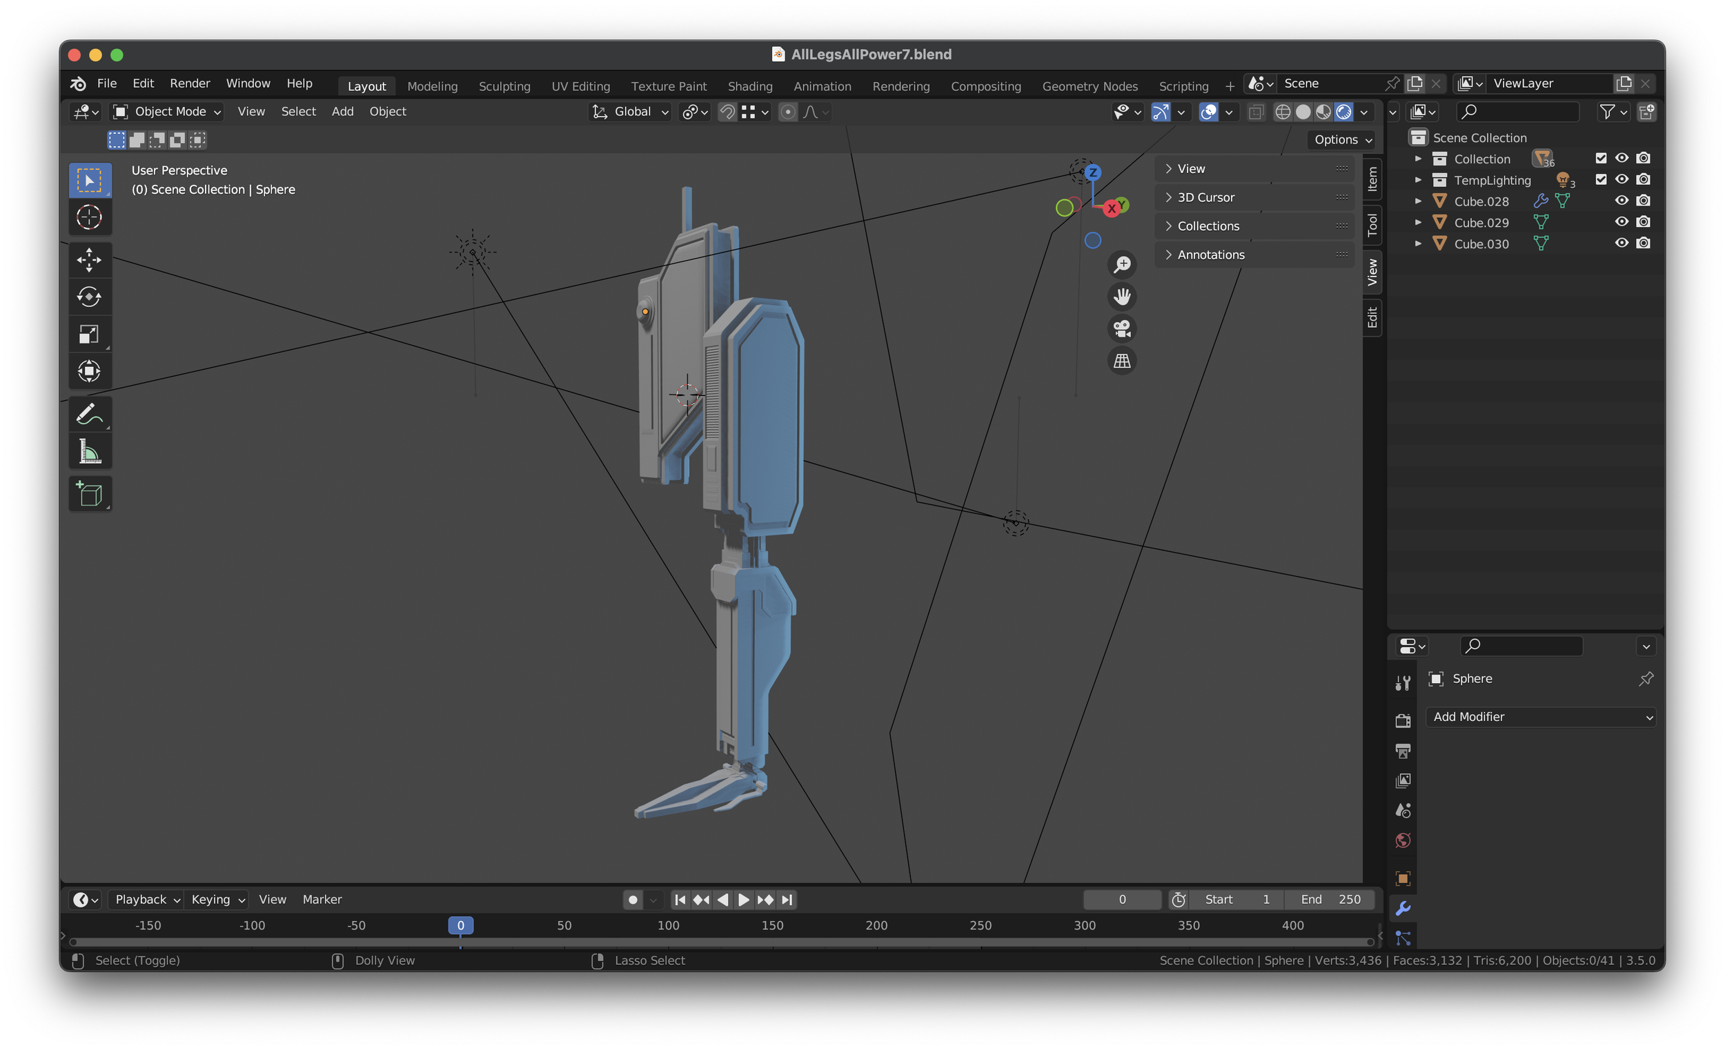Open the timeline Marker menu
Screen dimensions: 1725x1050
[322, 900]
